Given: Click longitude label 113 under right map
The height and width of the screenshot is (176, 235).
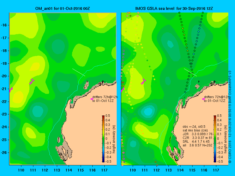Looking at the screenshot, I should click(x=169, y=170).
